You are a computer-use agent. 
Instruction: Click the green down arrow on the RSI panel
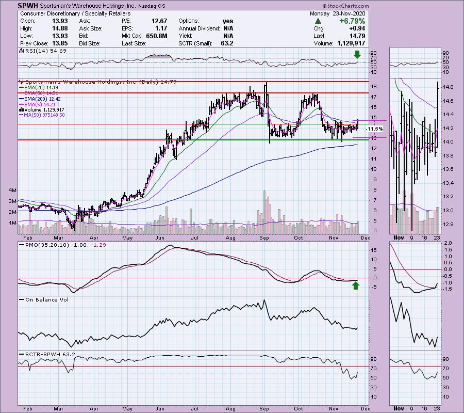(x=357, y=54)
